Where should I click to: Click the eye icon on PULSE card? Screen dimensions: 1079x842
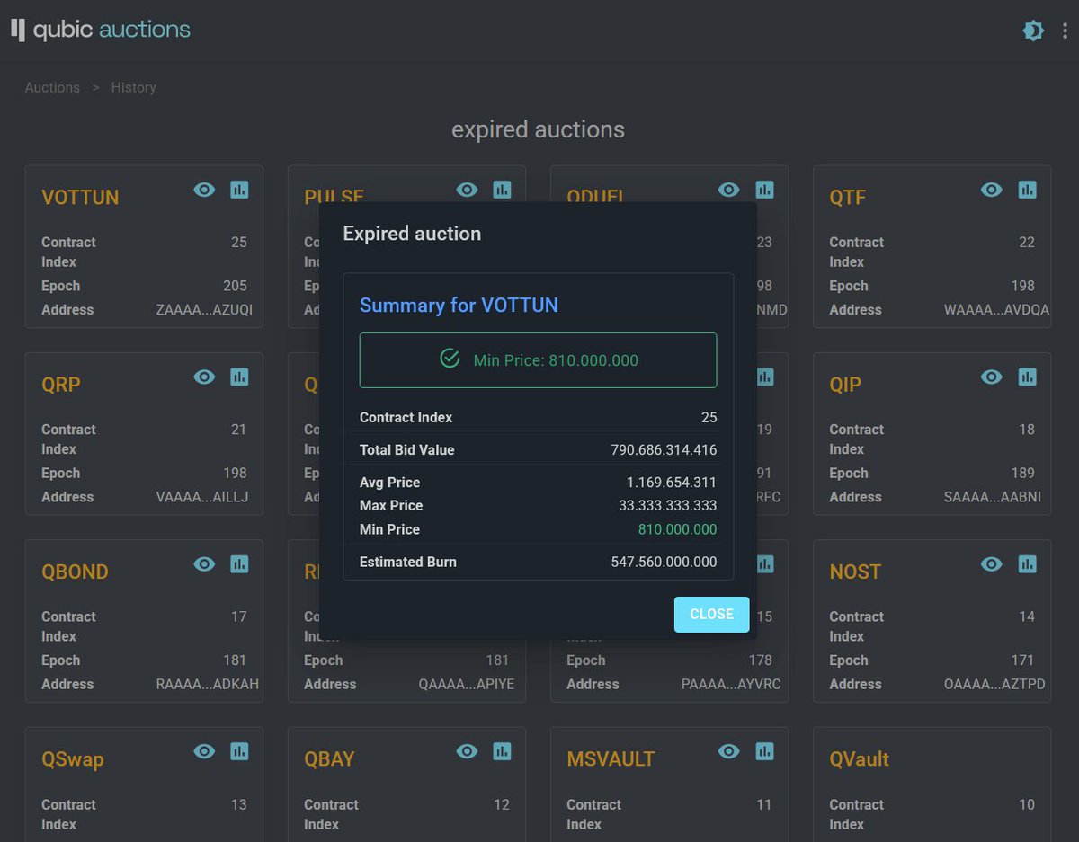(x=467, y=190)
